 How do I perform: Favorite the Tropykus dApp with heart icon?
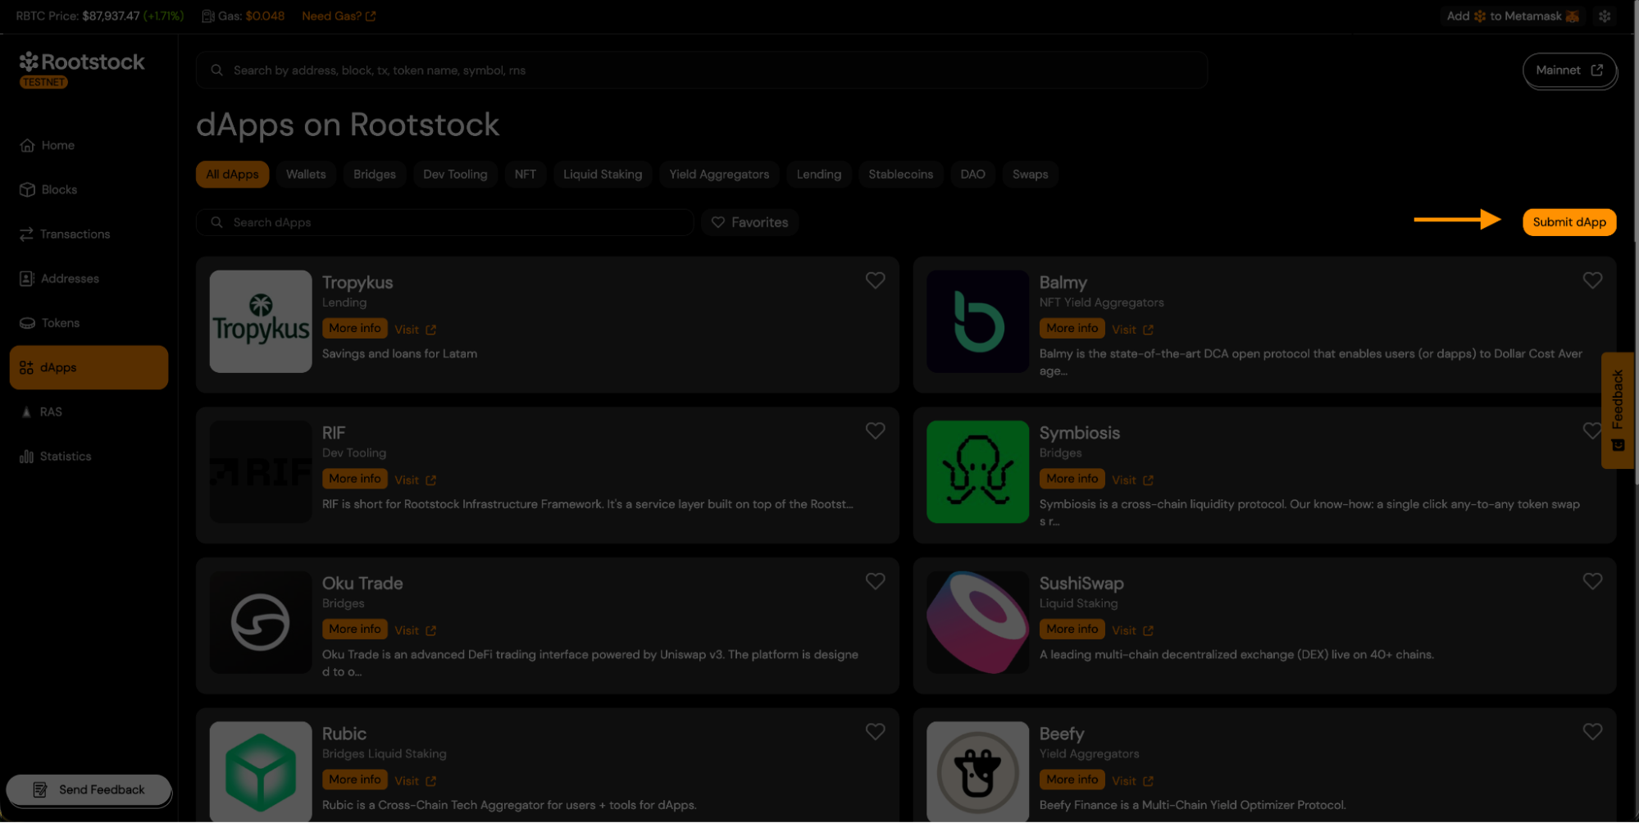coord(875,280)
